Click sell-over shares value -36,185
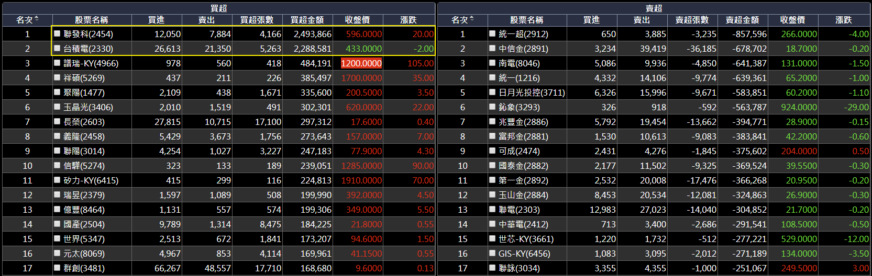This screenshot has height=276, width=872. 701,49
